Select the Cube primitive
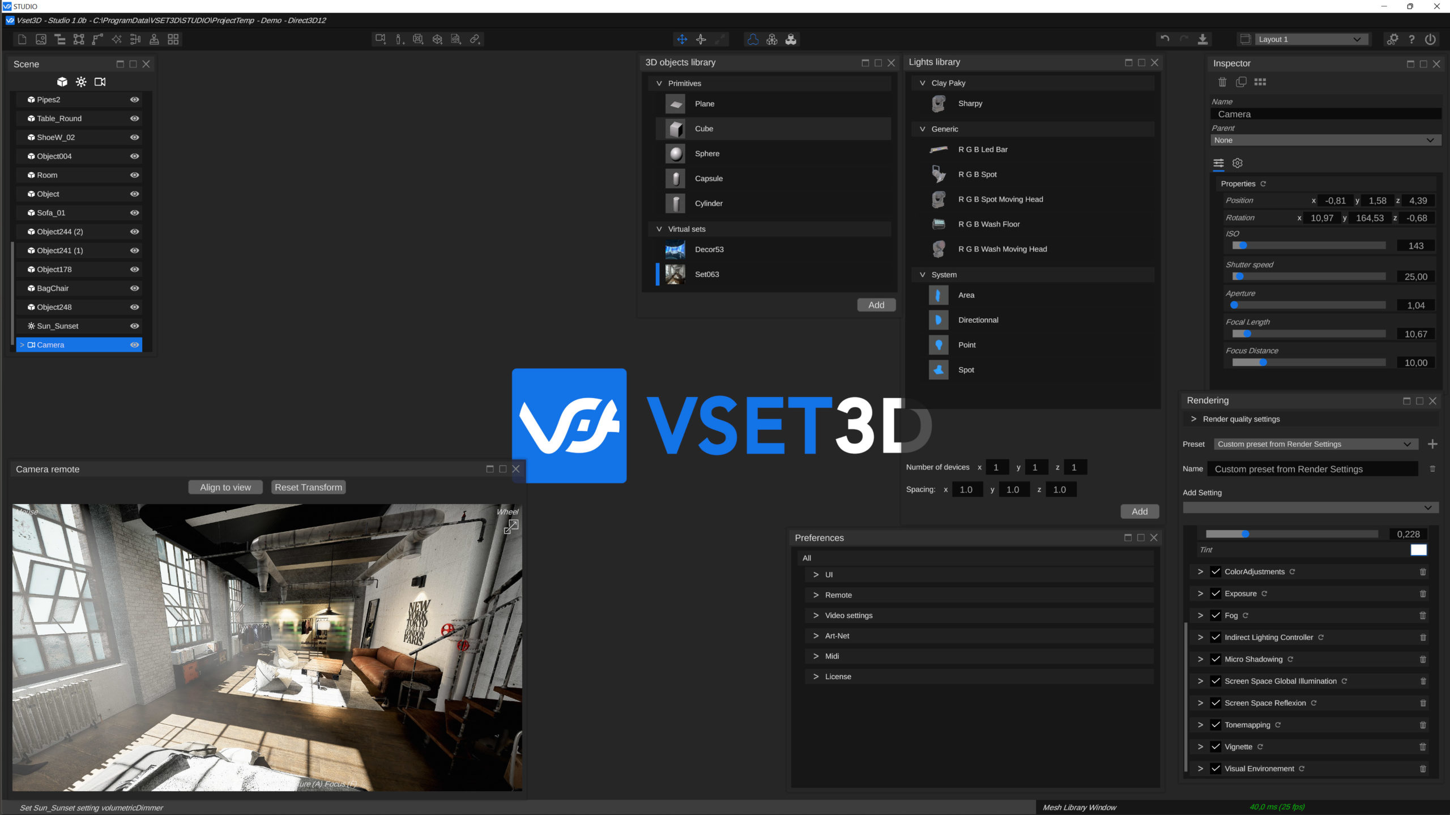Image resolution: width=1450 pixels, height=815 pixels. 773,129
